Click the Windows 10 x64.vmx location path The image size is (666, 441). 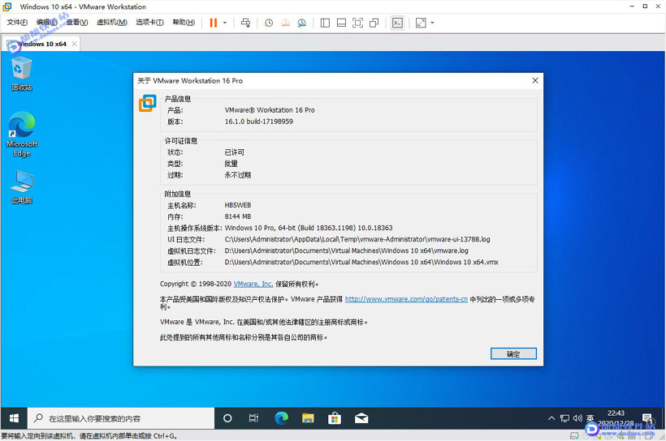(x=361, y=262)
